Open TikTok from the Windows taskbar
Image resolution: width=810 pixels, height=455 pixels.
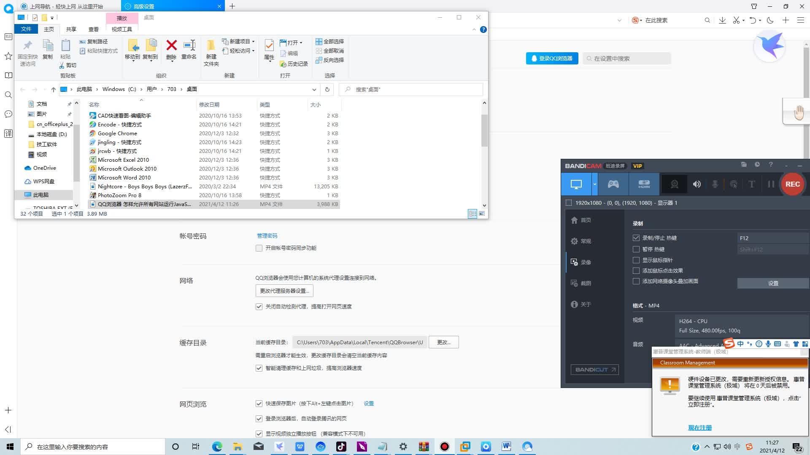point(341,447)
